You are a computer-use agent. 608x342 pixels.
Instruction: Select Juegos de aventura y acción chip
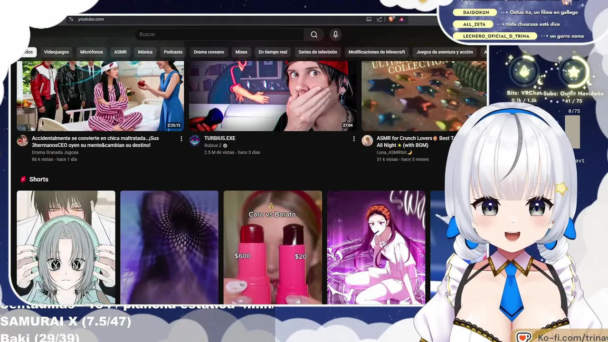(x=445, y=52)
